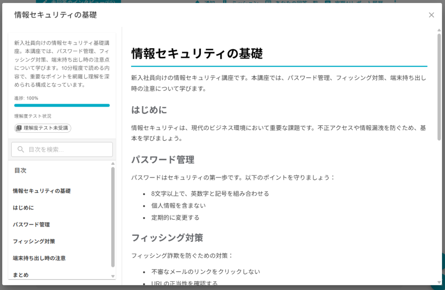
Task: Open パスワード管理 in the 目次 list
Action: 31,225
